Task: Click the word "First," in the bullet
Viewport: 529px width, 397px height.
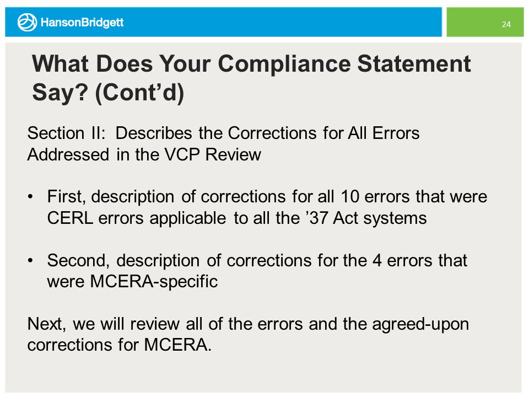Action: coord(66,197)
